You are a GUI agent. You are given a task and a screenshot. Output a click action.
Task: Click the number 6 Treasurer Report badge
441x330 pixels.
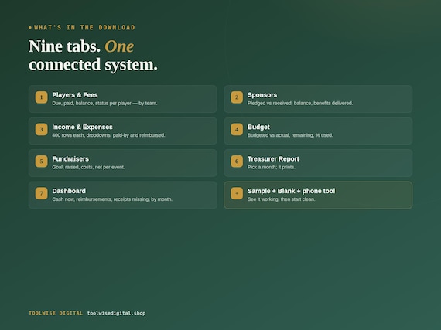pyautogui.click(x=237, y=162)
